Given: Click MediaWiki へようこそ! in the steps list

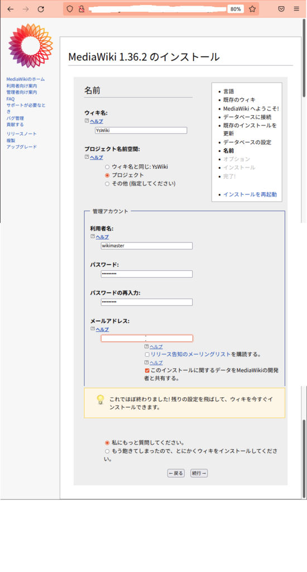Looking at the screenshot, I should point(251,109).
